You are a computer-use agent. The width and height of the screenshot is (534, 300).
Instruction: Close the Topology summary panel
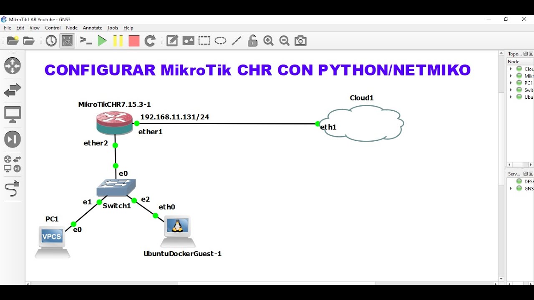pos(531,54)
